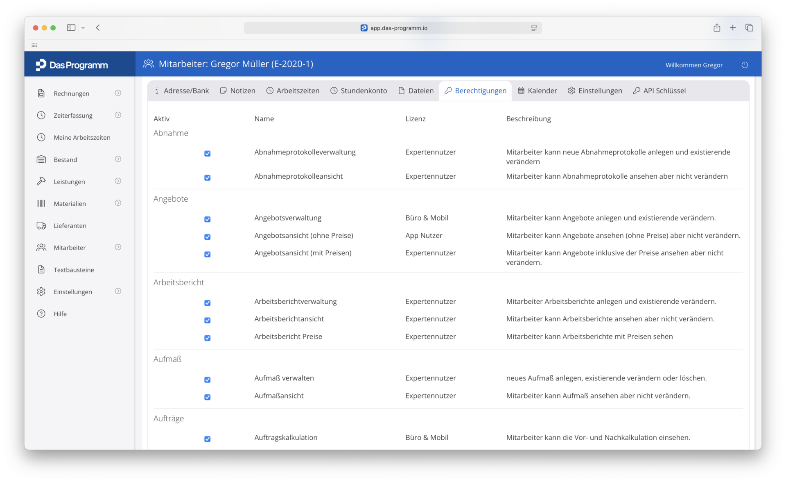Click the browser share icon

pos(717,27)
